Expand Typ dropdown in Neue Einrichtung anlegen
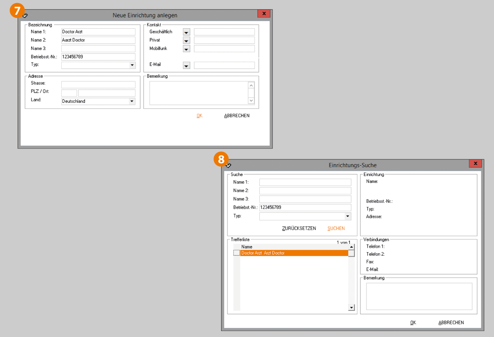This screenshot has width=494, height=337. pos(132,65)
